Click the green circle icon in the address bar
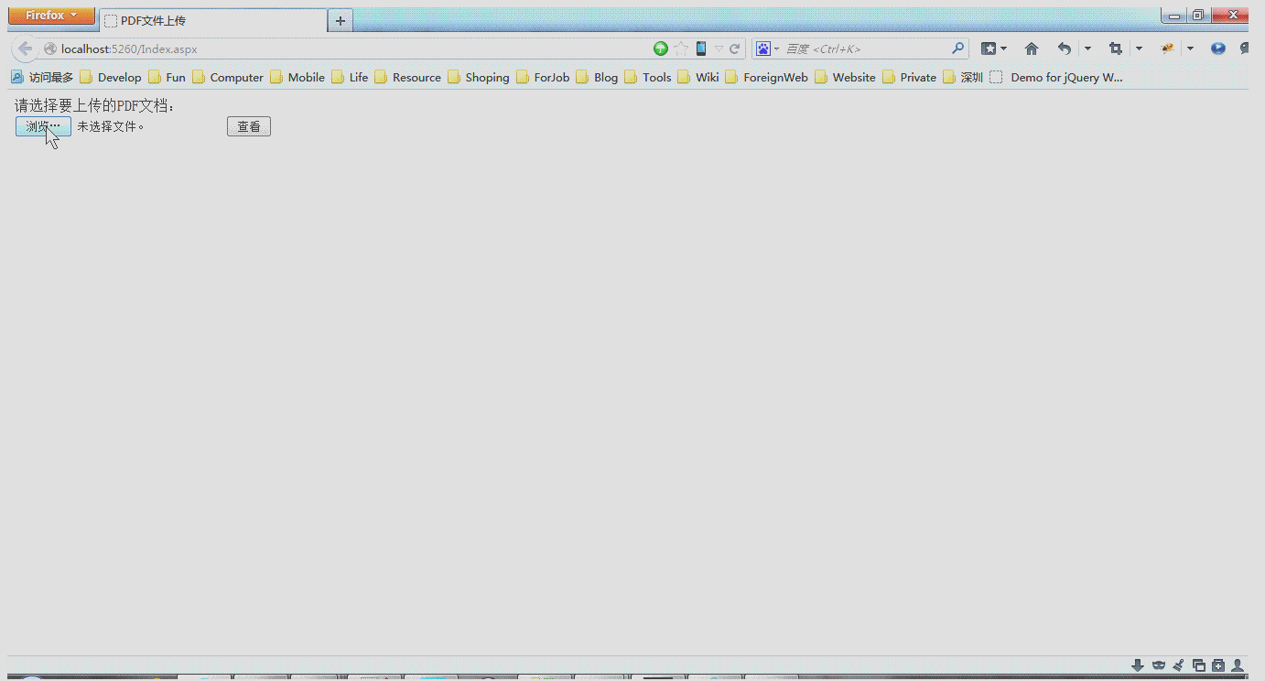 tap(661, 49)
